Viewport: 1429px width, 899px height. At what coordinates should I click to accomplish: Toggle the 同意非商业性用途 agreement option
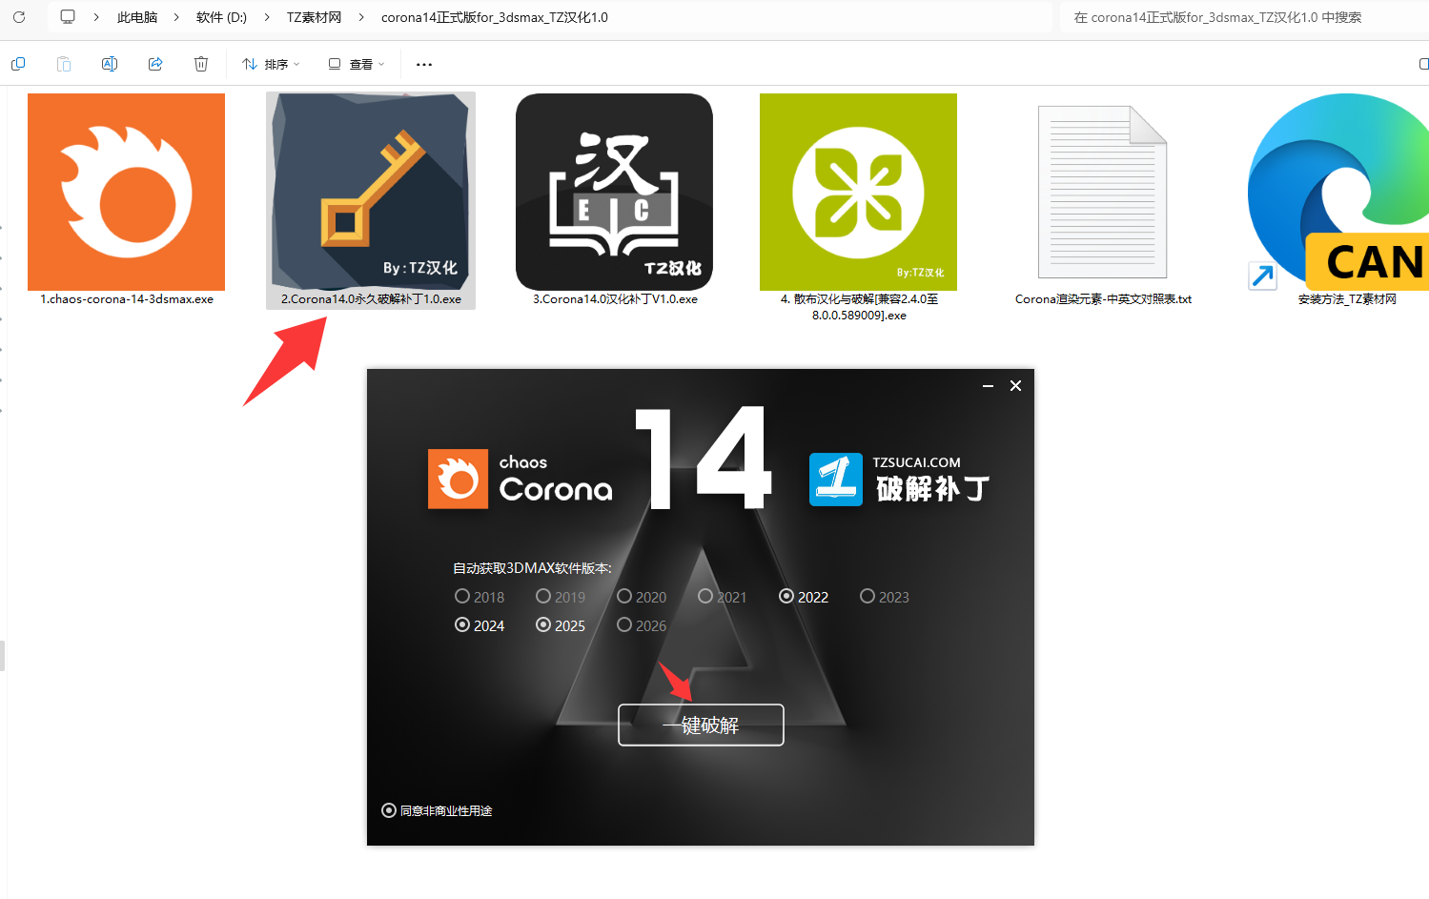(389, 810)
